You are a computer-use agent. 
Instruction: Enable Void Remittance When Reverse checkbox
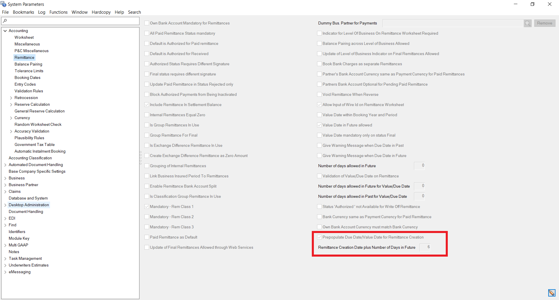point(319,95)
